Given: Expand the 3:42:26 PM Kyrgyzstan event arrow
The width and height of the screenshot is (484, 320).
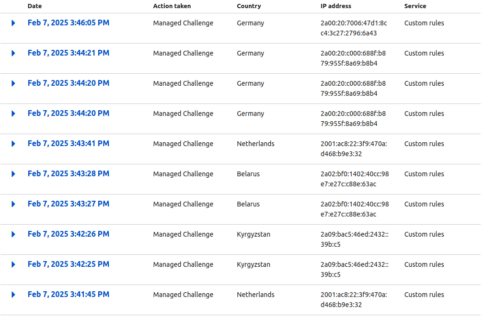Looking at the screenshot, I should [13, 235].
